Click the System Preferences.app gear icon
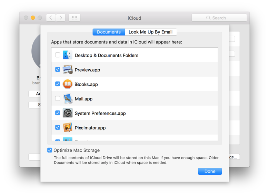This screenshot has height=195, width=269. click(67, 113)
